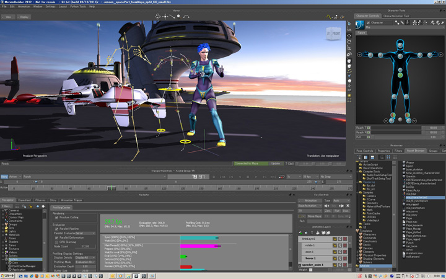Open the Type Auto dropdown in Key Controls

tap(341, 201)
